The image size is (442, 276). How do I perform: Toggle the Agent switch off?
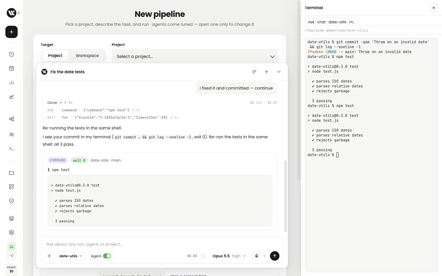pos(107,256)
